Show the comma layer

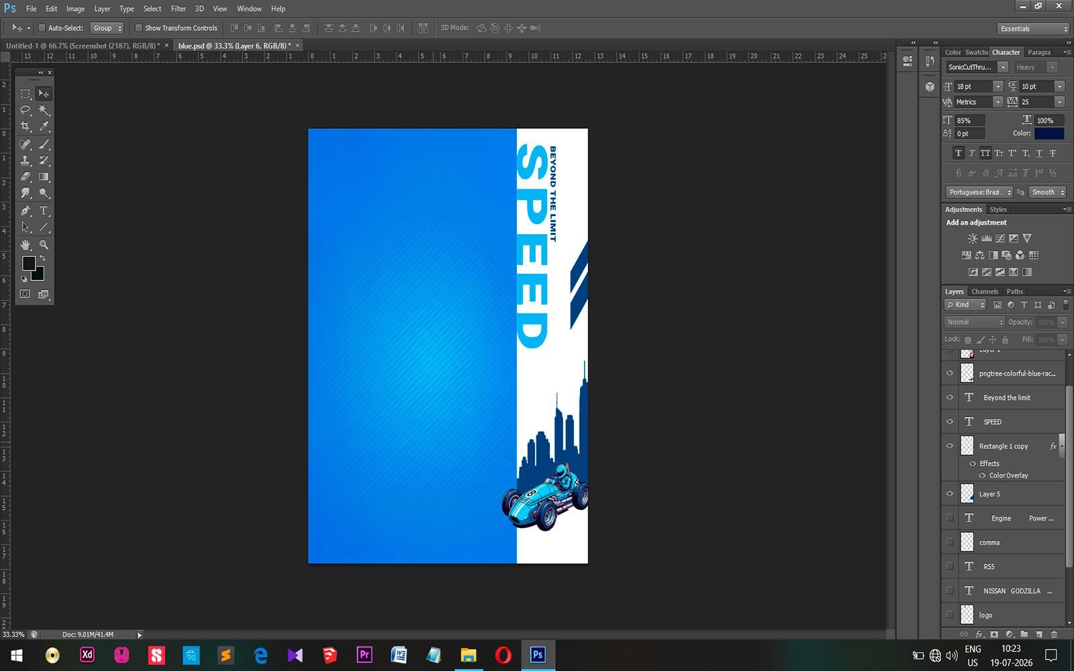pos(950,542)
